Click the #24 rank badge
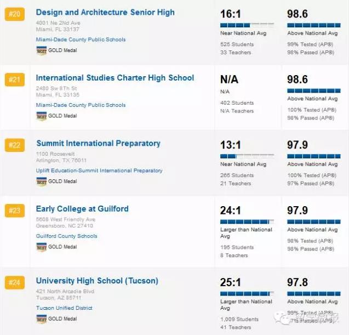 (14, 283)
